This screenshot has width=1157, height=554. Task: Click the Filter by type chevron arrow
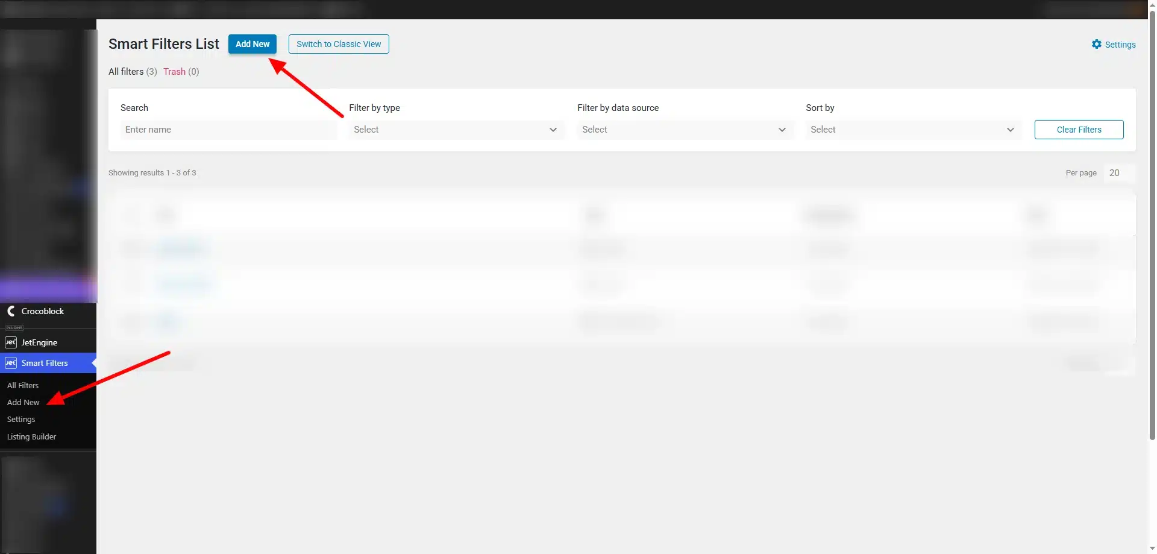(553, 130)
